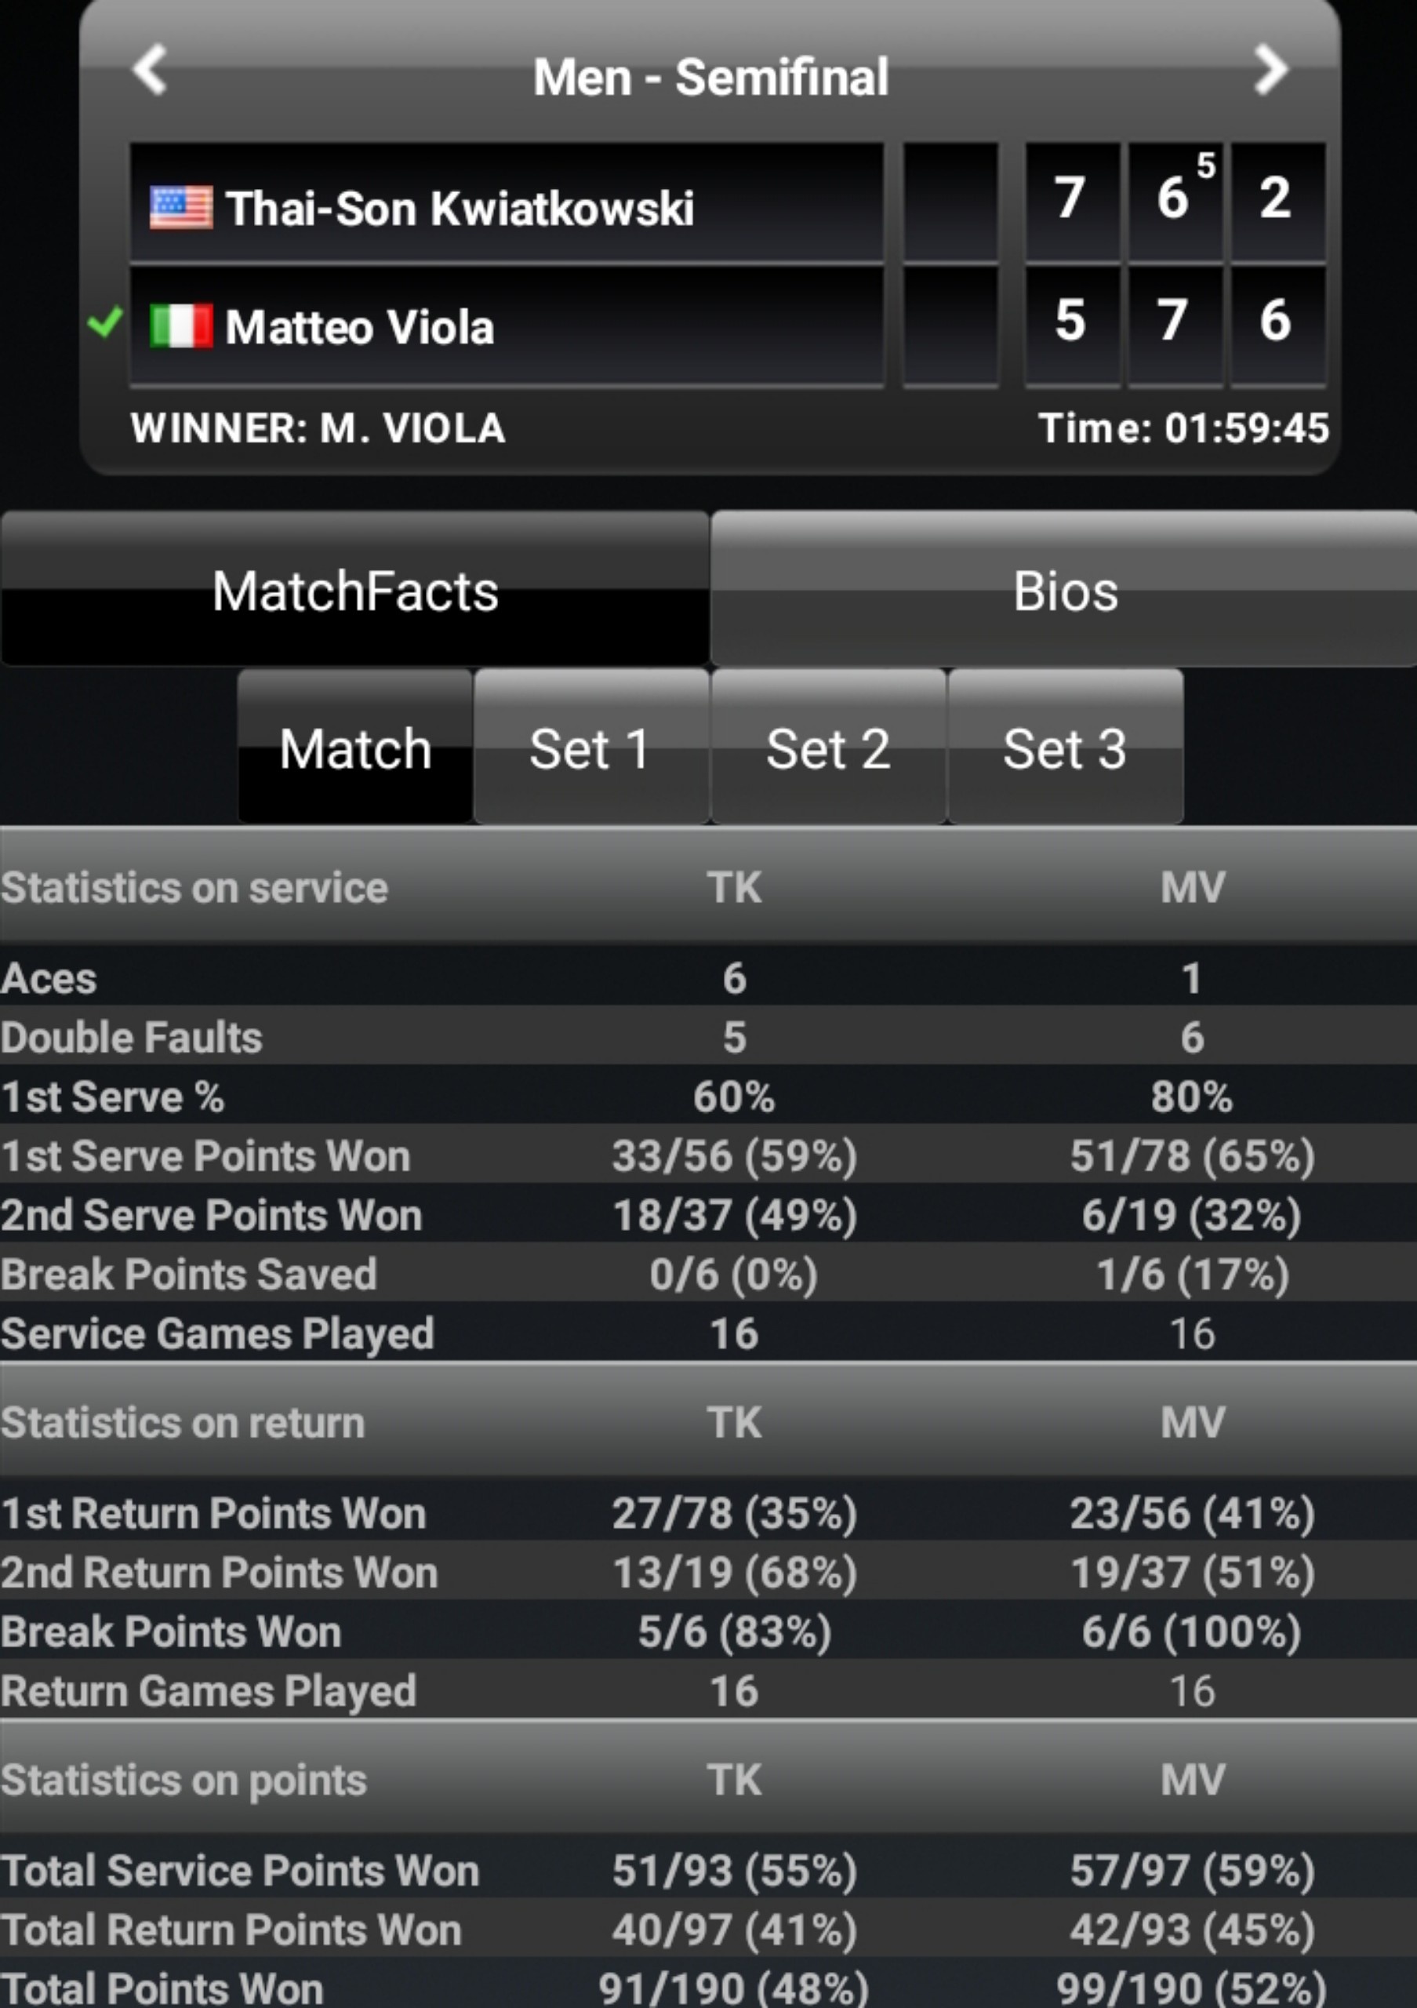The height and width of the screenshot is (2008, 1417).
Task: Click the green winner checkmark
Action: (105, 324)
